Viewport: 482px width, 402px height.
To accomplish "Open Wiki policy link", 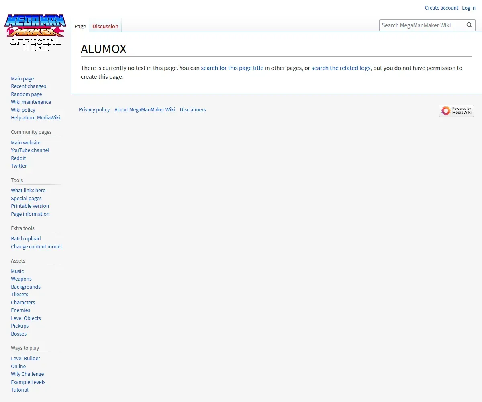I will pos(23,110).
